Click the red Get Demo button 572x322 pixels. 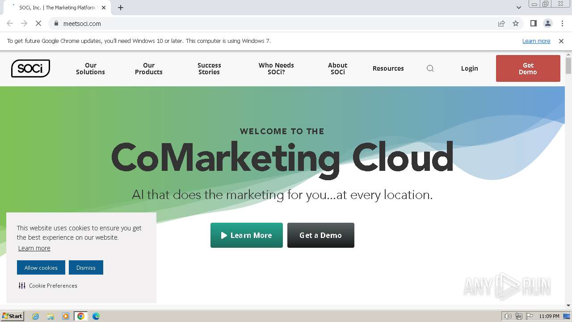pyautogui.click(x=528, y=68)
